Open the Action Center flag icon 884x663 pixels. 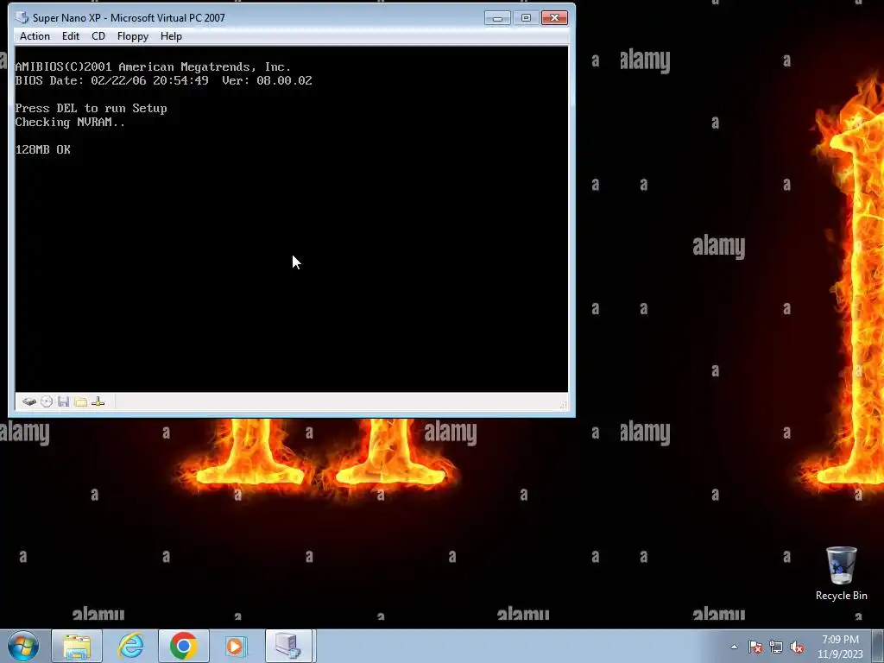(755, 647)
